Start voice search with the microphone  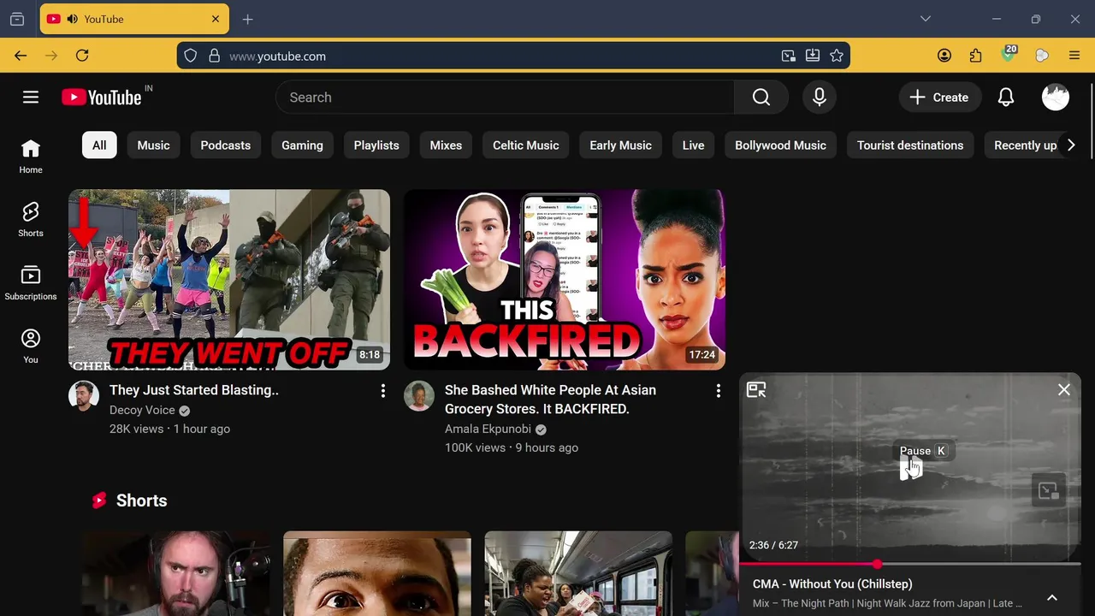820,98
